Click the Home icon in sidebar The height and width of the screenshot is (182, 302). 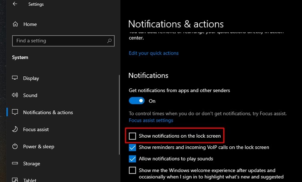15,24
